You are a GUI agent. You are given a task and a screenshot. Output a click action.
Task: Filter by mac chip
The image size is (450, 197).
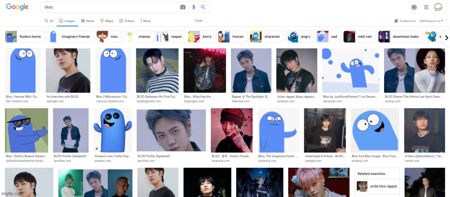(109, 37)
